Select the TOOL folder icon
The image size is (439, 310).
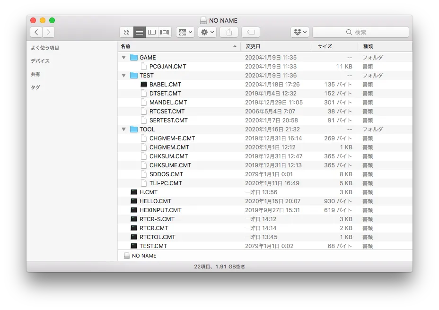[x=134, y=129]
